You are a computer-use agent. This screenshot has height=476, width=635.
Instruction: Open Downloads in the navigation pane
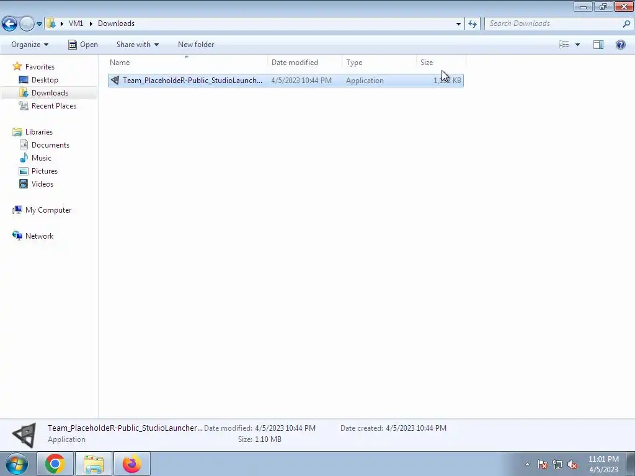[50, 93]
